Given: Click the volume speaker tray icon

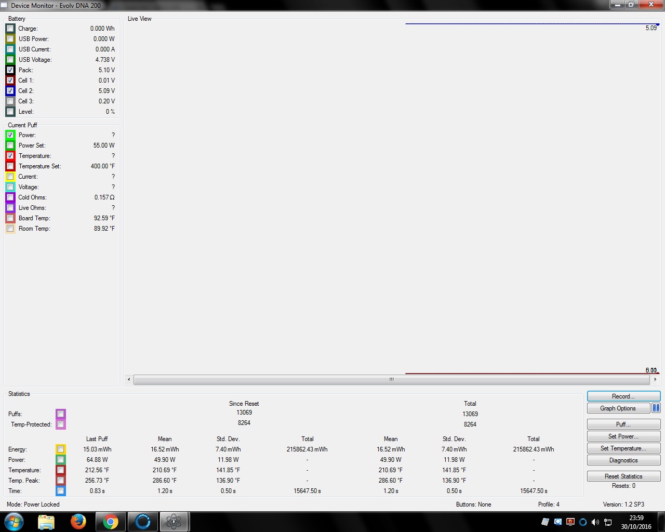Looking at the screenshot, I should [595, 522].
